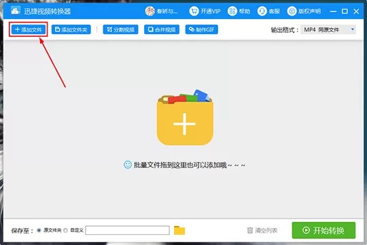Open the 制作GIF maker tool

click(x=202, y=29)
